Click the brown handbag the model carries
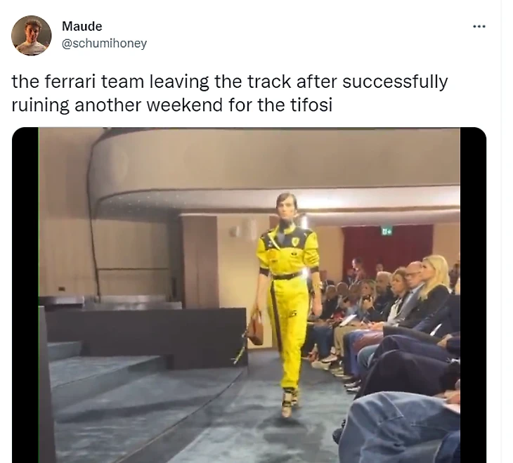The width and height of the screenshot is (513, 463). click(255, 329)
